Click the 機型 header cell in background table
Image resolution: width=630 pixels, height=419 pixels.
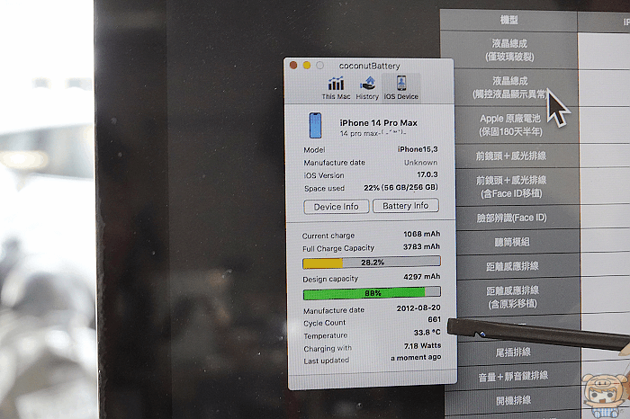click(508, 20)
